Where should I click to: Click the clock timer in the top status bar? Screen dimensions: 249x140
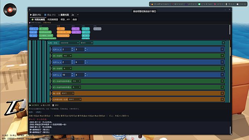point(241,4)
